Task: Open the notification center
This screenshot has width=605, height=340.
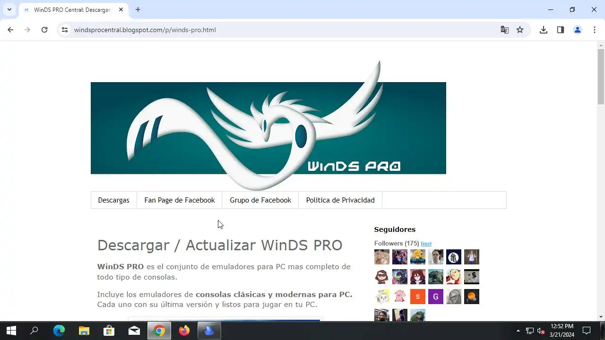Action: (x=587, y=331)
